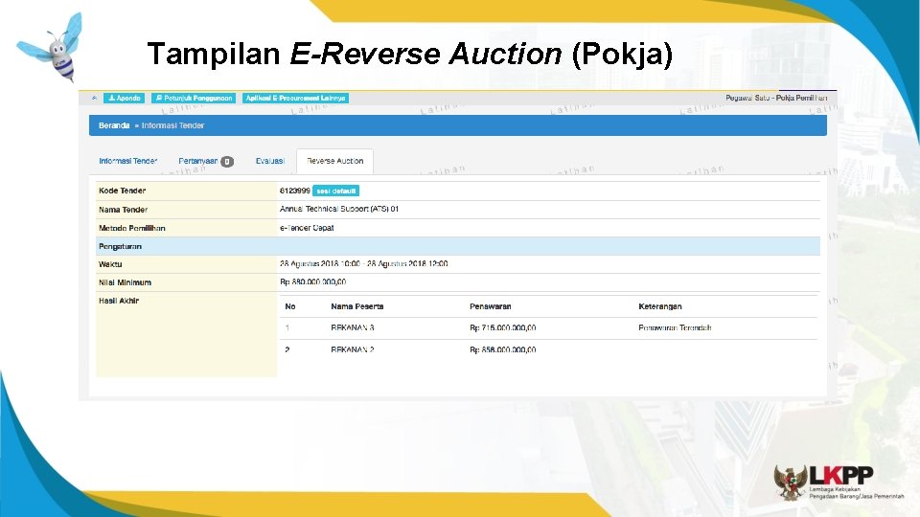Click Informasi Tender breadcrumb text
920x517 pixels.
coord(172,125)
